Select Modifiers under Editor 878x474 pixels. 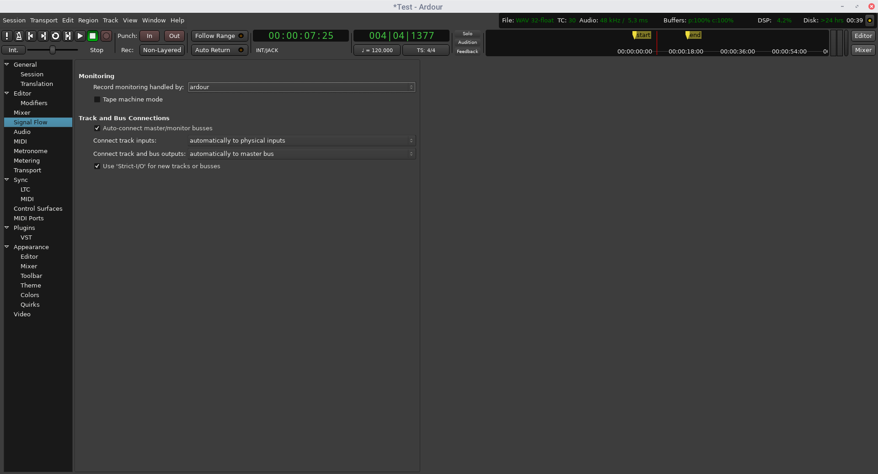pos(34,103)
